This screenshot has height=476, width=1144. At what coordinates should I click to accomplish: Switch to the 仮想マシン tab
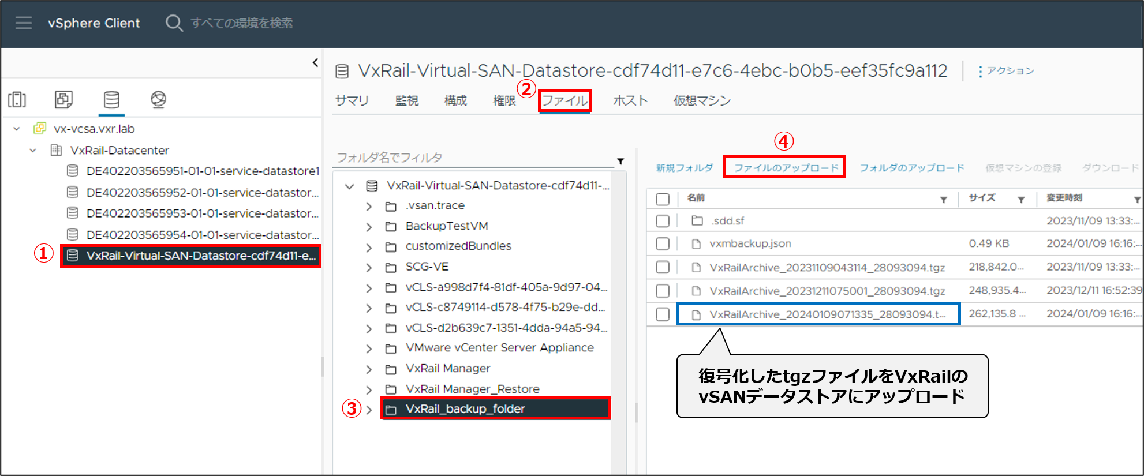pos(702,101)
